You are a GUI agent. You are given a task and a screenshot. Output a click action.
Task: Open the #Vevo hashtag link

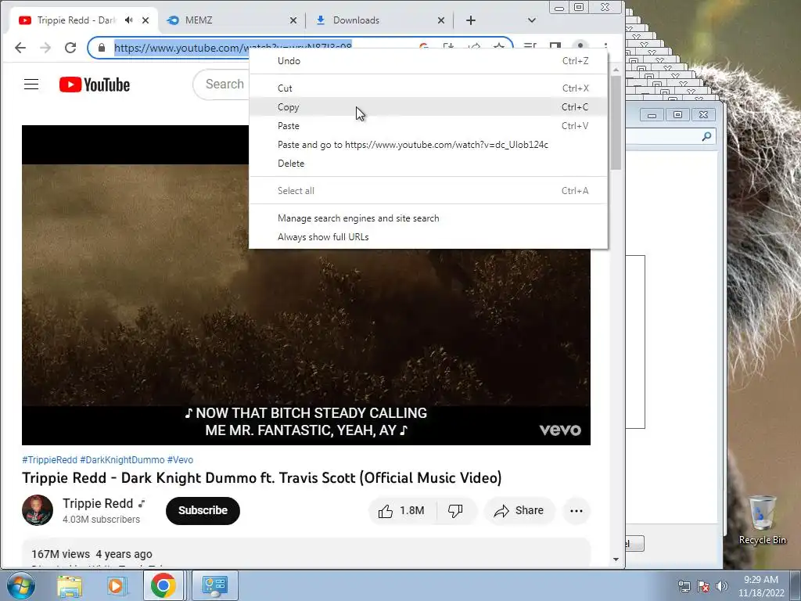[181, 460]
